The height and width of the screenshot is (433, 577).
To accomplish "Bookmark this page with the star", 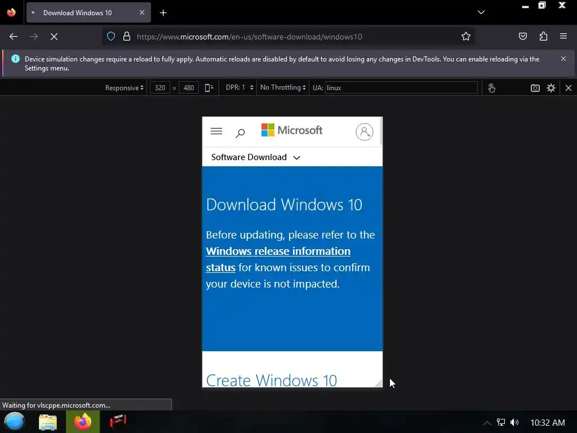I will pos(466,37).
